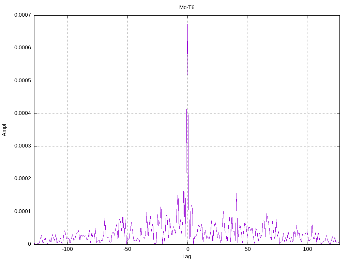Image resolution: width=349 pixels, height=261 pixels.
Task: Click the secondary peak near lag 41
Action: click(237, 193)
